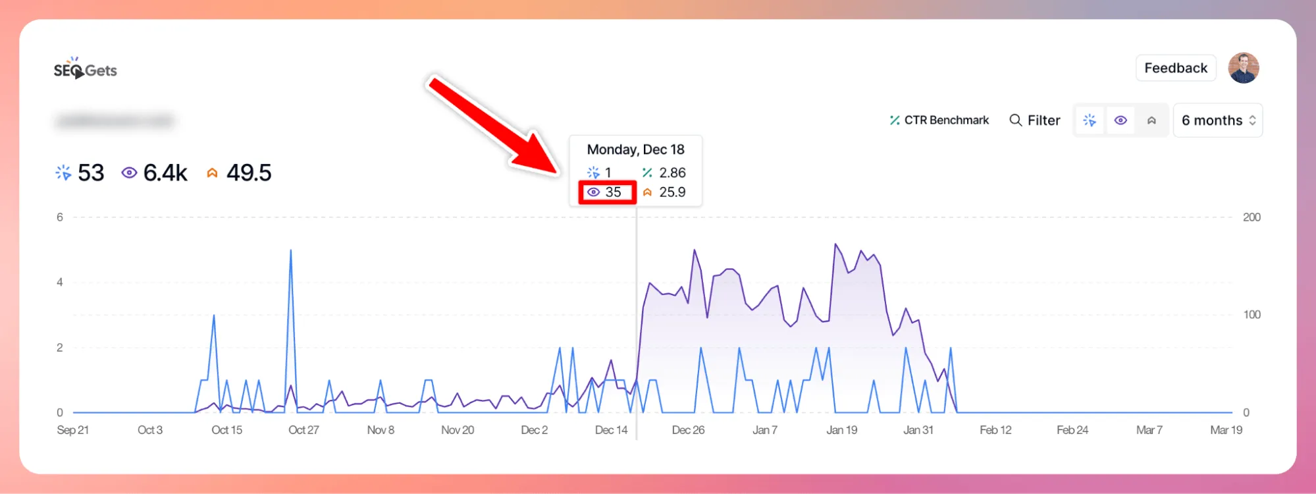Viewport: 1316px width, 494px height.
Task: Select the Dec 26 x-axis label
Action: 688,430
